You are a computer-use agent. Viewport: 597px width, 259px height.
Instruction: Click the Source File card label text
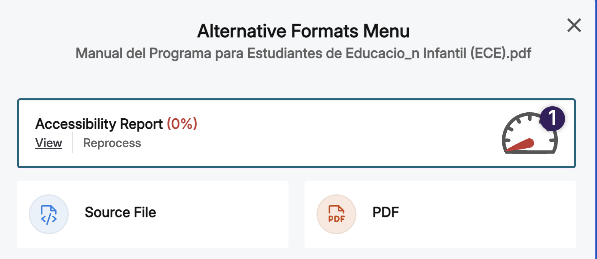coord(120,212)
